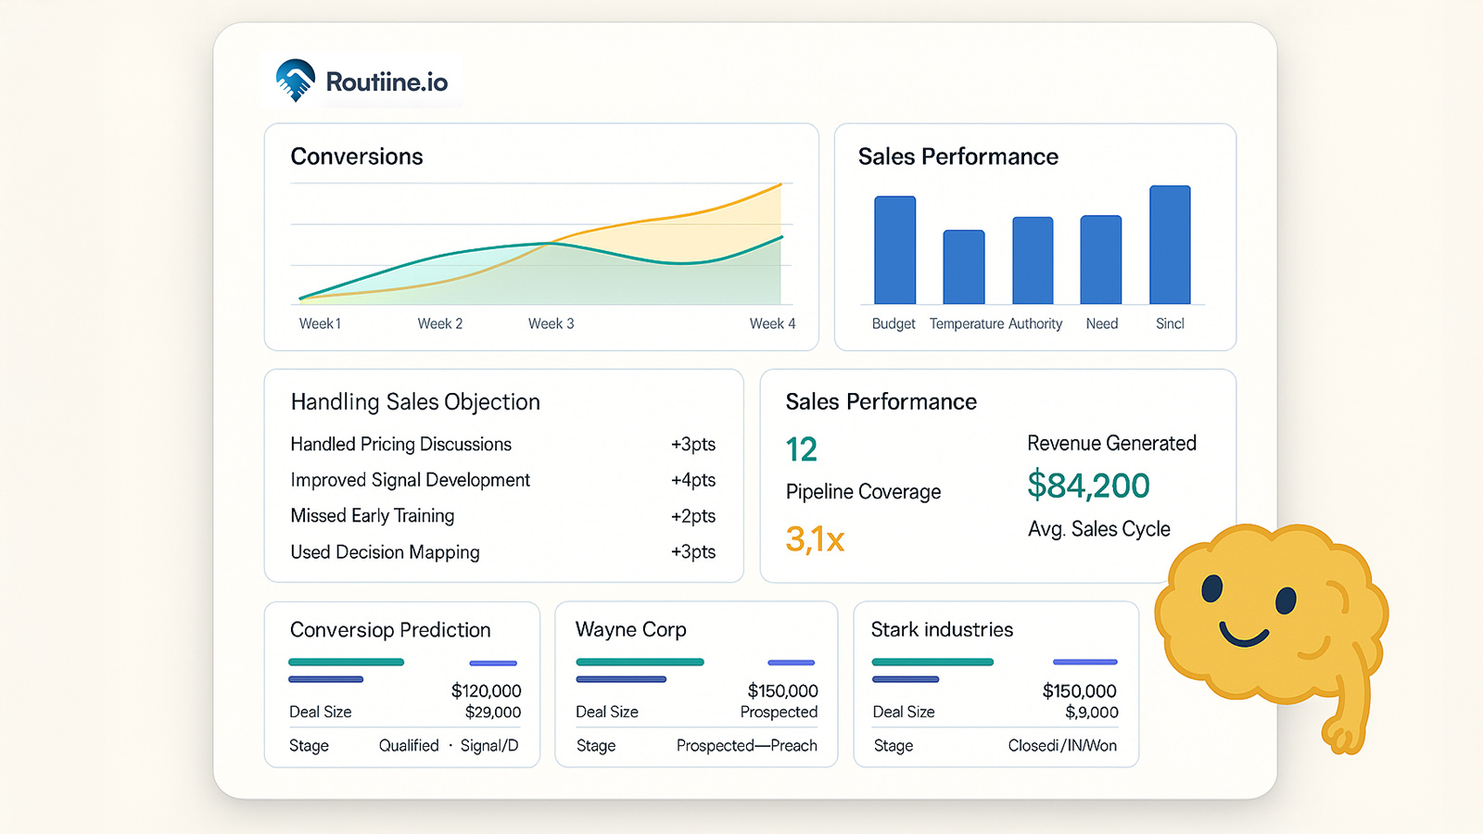
Task: Click the green progress bar in Wayne Corp
Action: coord(640,662)
